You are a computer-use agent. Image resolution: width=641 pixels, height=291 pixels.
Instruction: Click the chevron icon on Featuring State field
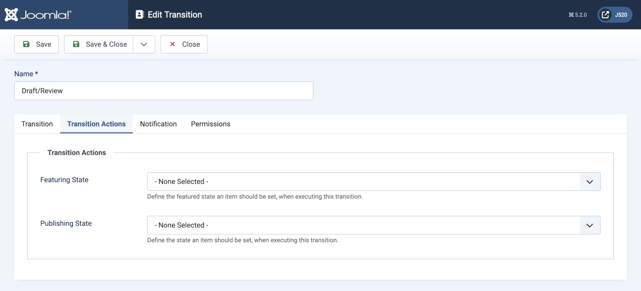pos(589,181)
